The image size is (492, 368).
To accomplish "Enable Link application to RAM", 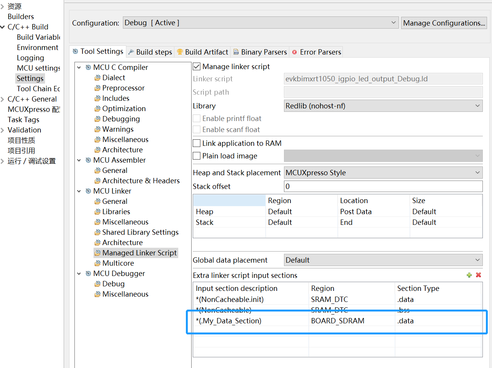I will (197, 143).
